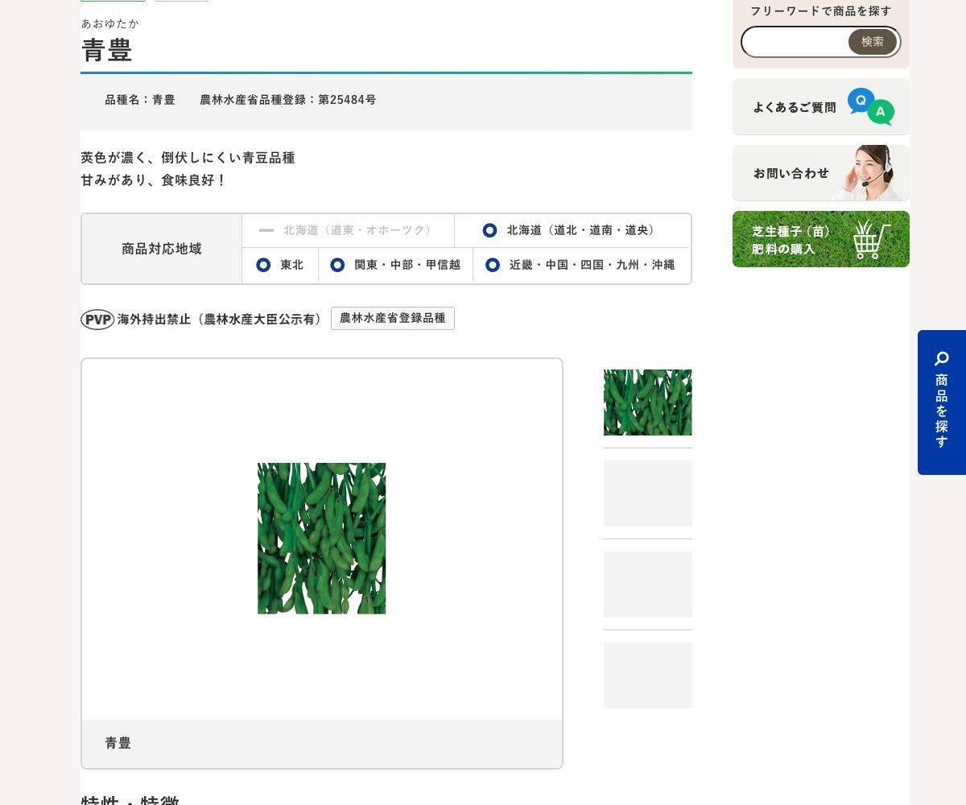The height and width of the screenshot is (805, 966).
Task: Click the Q&A speech bubble icon
Action: pyautogui.click(x=870, y=106)
